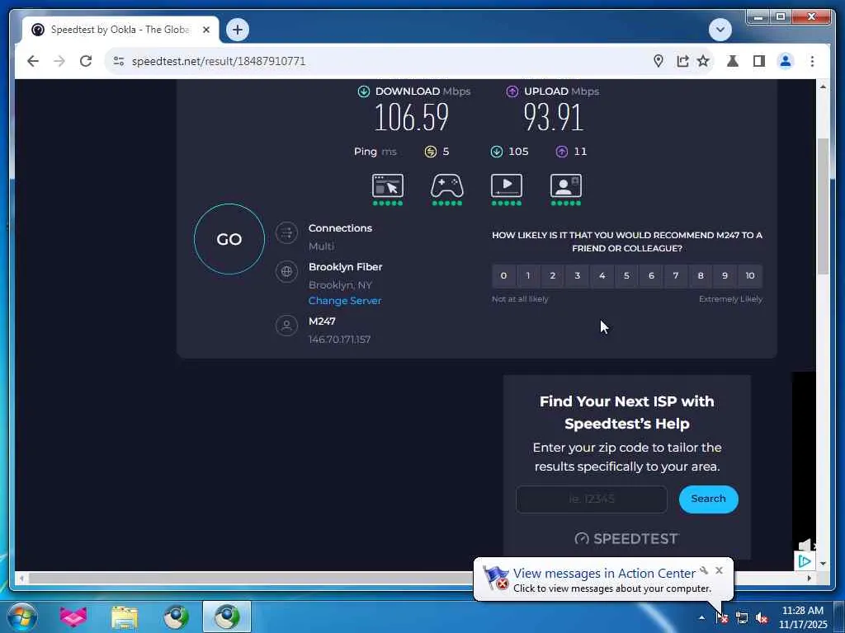845x633 pixels.
Task: Open the Chrome profile avatar
Action: click(x=786, y=61)
